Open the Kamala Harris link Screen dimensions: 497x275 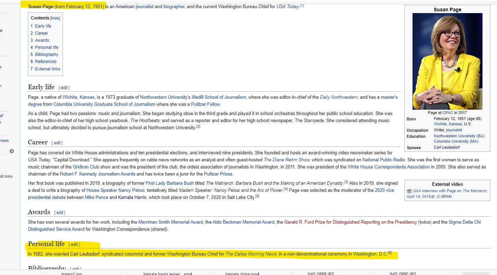coord(132,197)
